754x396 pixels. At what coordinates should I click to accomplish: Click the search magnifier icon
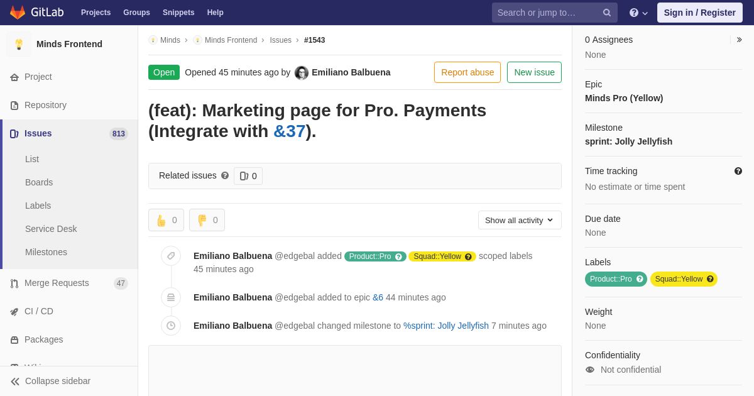[x=607, y=13]
